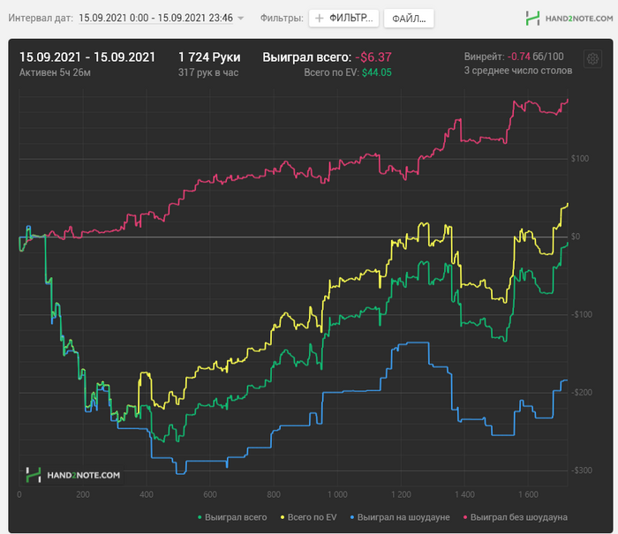Click the 1 000 x-axis label
618x534 pixels.
click(x=337, y=494)
